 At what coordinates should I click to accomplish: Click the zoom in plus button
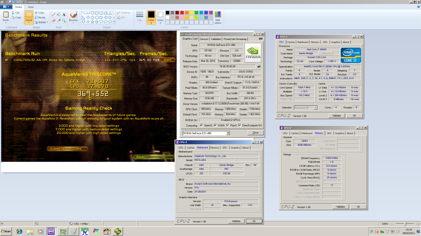pyautogui.click(x=418, y=224)
